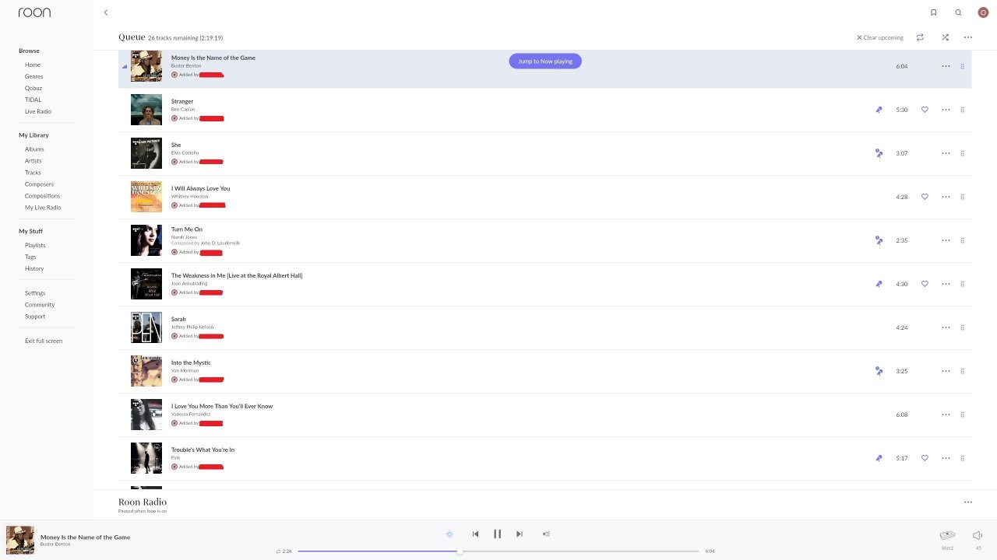Grab the drag handle for Sarah
Viewport: 997px width, 560px height.
coord(962,327)
